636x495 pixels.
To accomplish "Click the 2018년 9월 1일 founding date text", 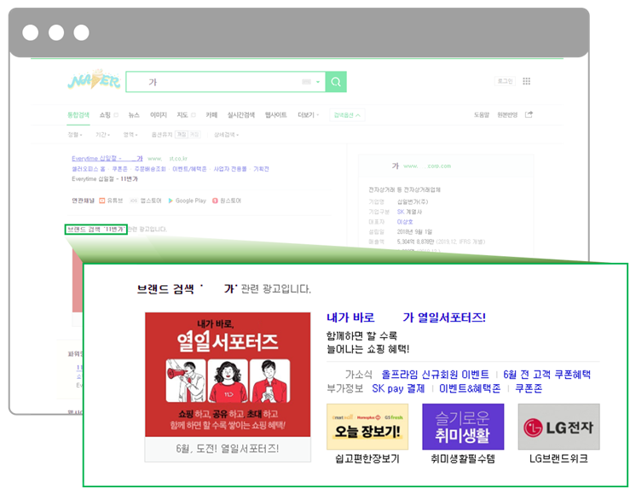I will (414, 232).
